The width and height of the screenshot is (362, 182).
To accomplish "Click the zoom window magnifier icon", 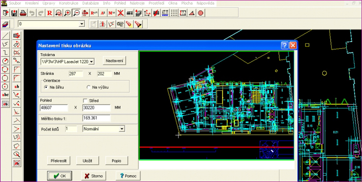I will 58,13.
